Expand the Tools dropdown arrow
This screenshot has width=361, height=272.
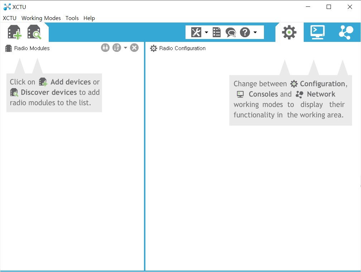[207, 32]
